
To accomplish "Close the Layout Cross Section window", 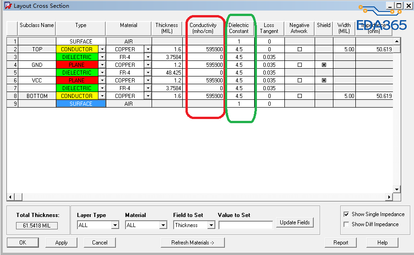I will (x=408, y=5).
